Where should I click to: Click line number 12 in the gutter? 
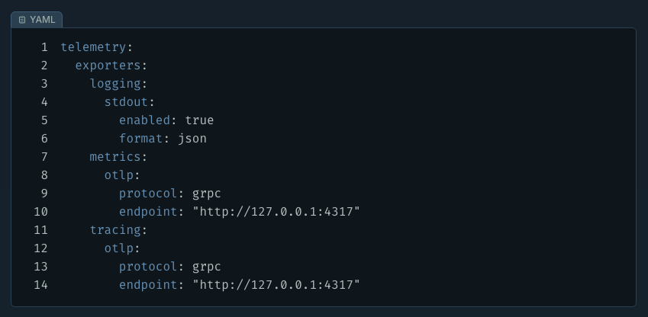pos(41,248)
